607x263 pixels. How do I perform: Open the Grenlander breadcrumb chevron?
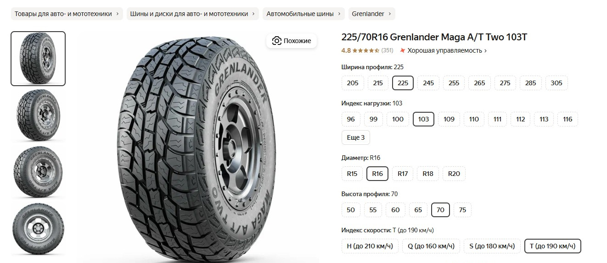point(390,14)
